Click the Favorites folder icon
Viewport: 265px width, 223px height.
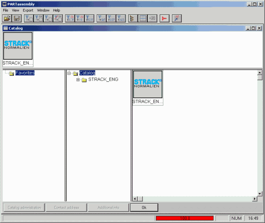[11, 73]
